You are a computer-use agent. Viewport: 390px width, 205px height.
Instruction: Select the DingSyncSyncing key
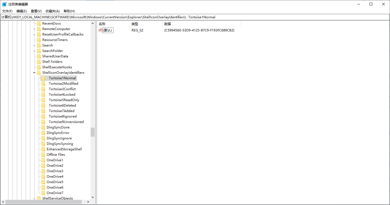pyautogui.click(x=60, y=144)
